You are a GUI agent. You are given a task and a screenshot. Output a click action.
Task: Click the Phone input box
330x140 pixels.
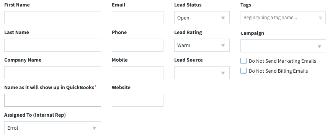tap(138, 45)
